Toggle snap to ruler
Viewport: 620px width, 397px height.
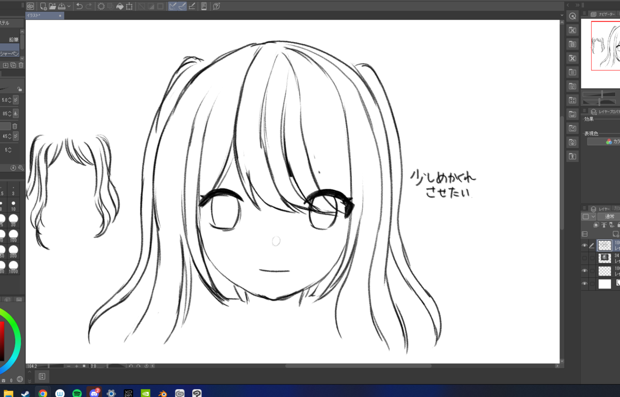tap(173, 6)
